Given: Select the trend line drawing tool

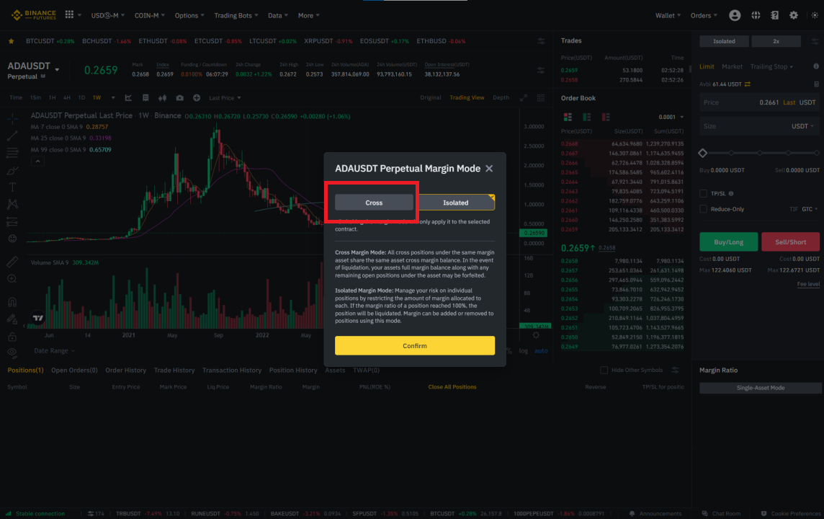Looking at the screenshot, I should click(12, 136).
